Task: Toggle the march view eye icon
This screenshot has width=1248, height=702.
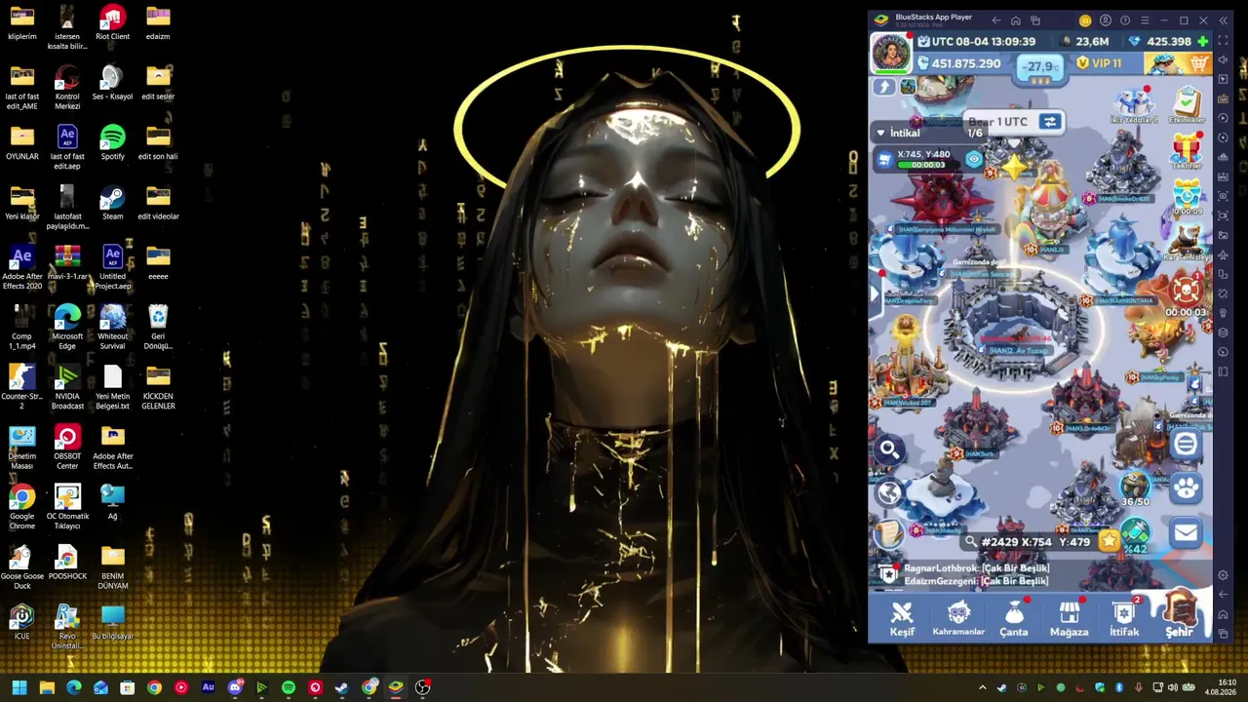Action: 973,159
